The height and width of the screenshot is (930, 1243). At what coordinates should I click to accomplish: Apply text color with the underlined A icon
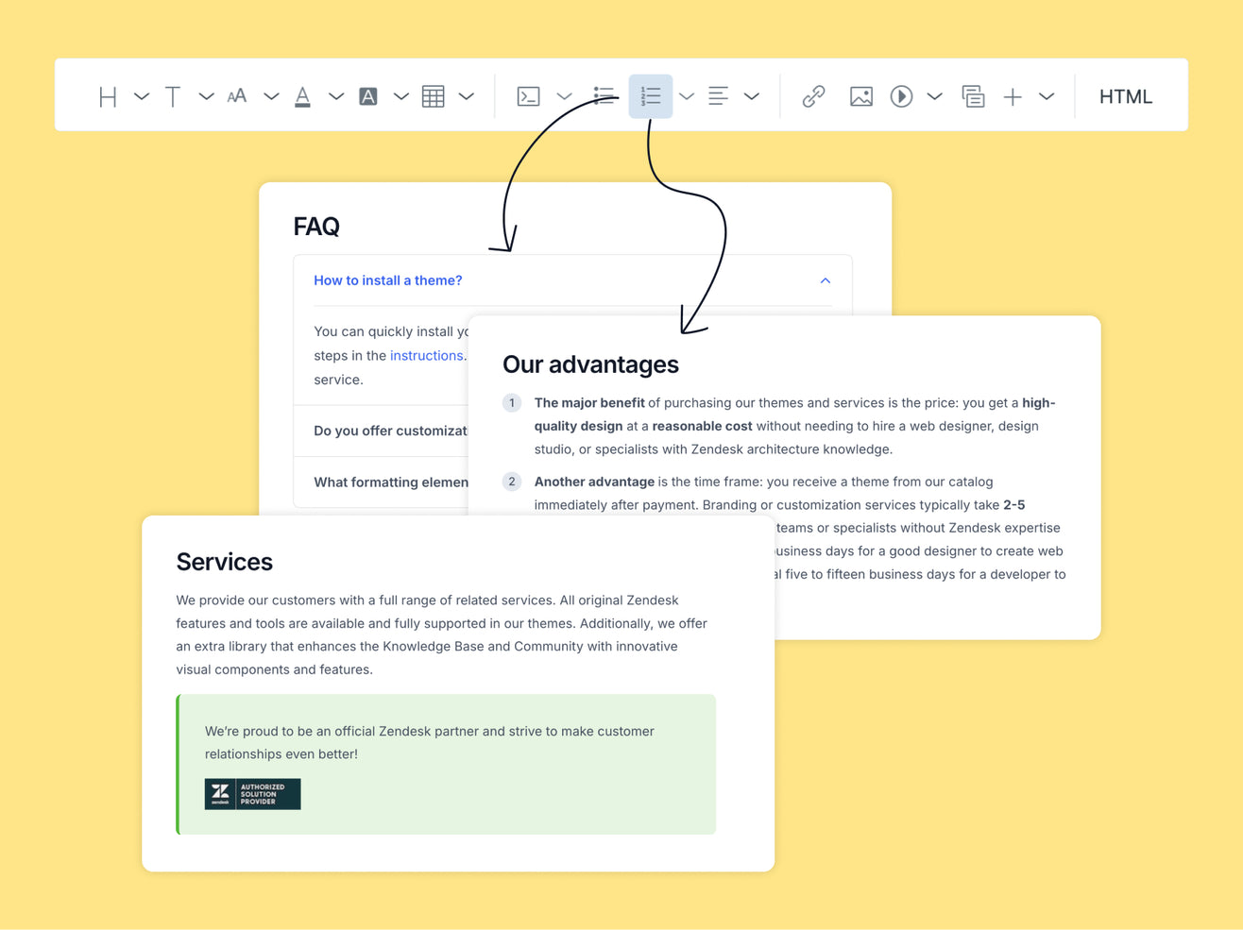coord(302,95)
